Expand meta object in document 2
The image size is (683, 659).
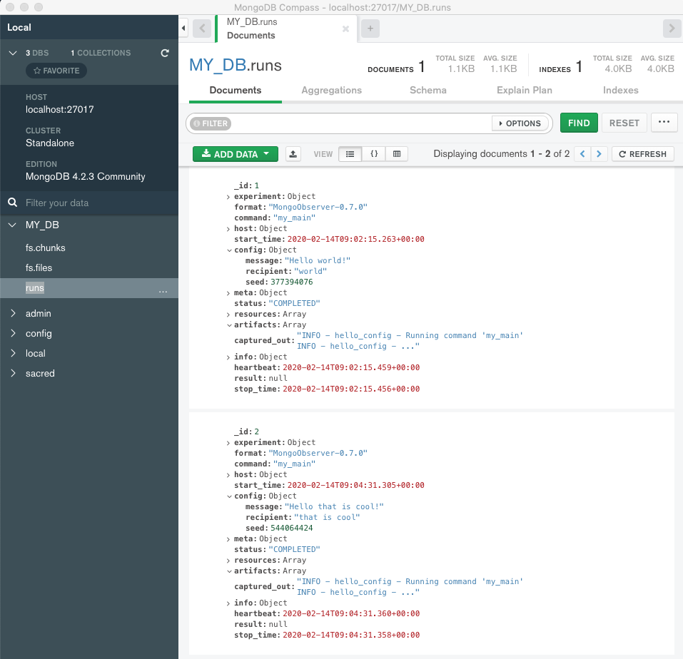click(x=228, y=539)
